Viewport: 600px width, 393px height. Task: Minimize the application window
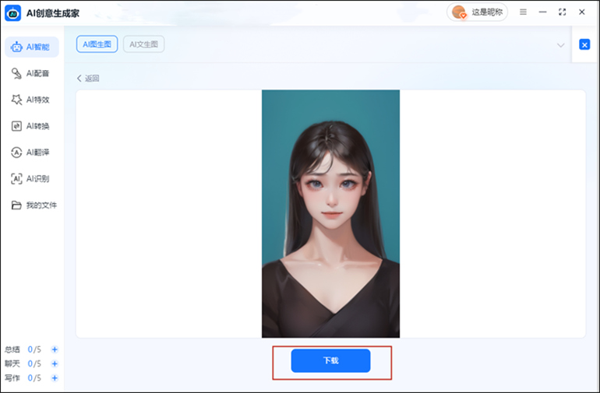[542, 12]
